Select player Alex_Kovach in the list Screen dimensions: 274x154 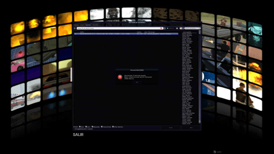[186, 79]
